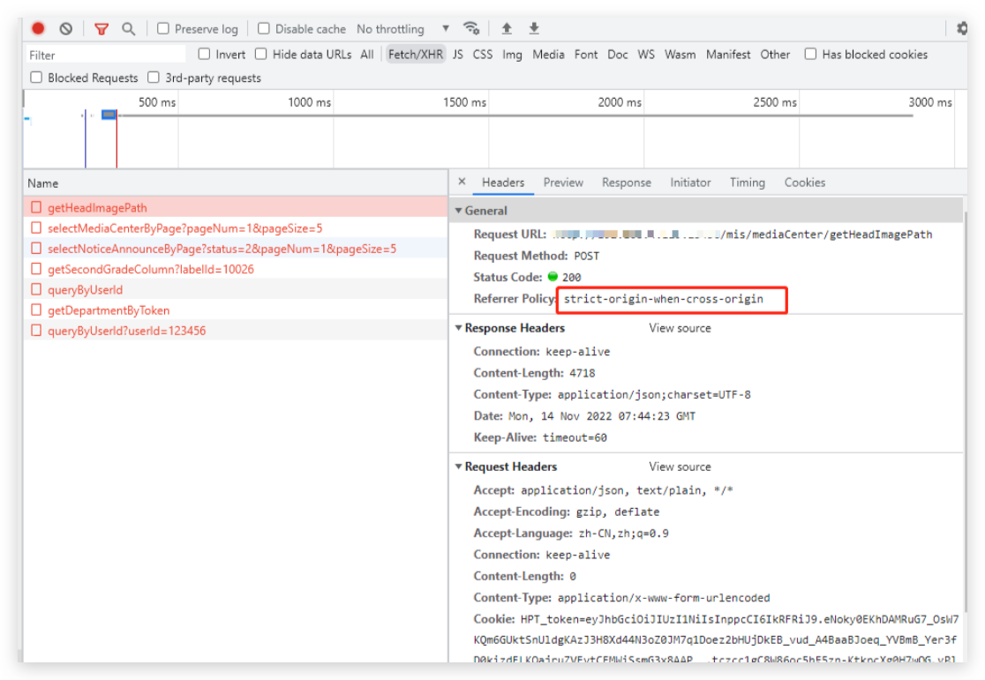The image size is (985, 680).
Task: Filter by Doc requests
Action: [618, 55]
